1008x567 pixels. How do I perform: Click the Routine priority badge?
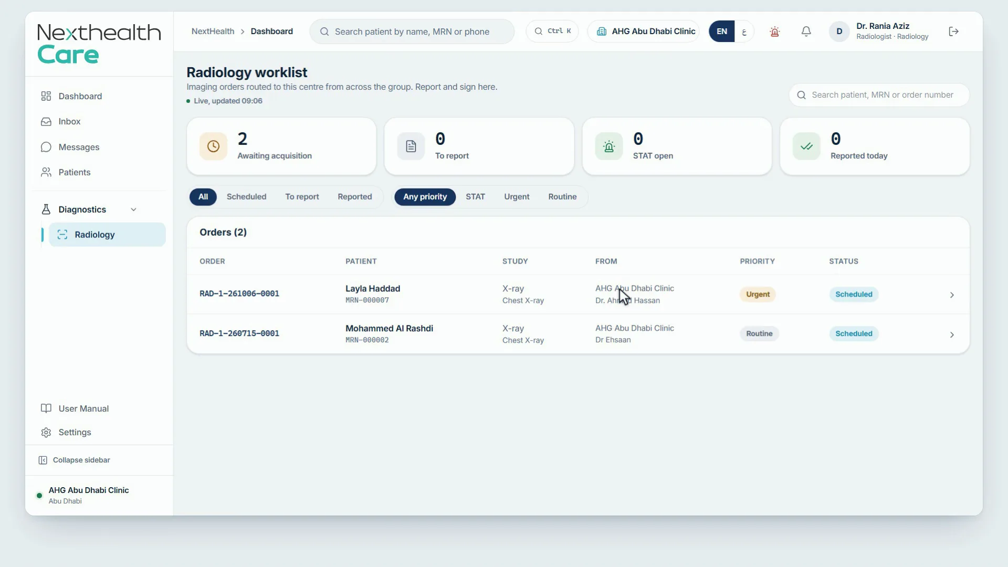tap(759, 334)
